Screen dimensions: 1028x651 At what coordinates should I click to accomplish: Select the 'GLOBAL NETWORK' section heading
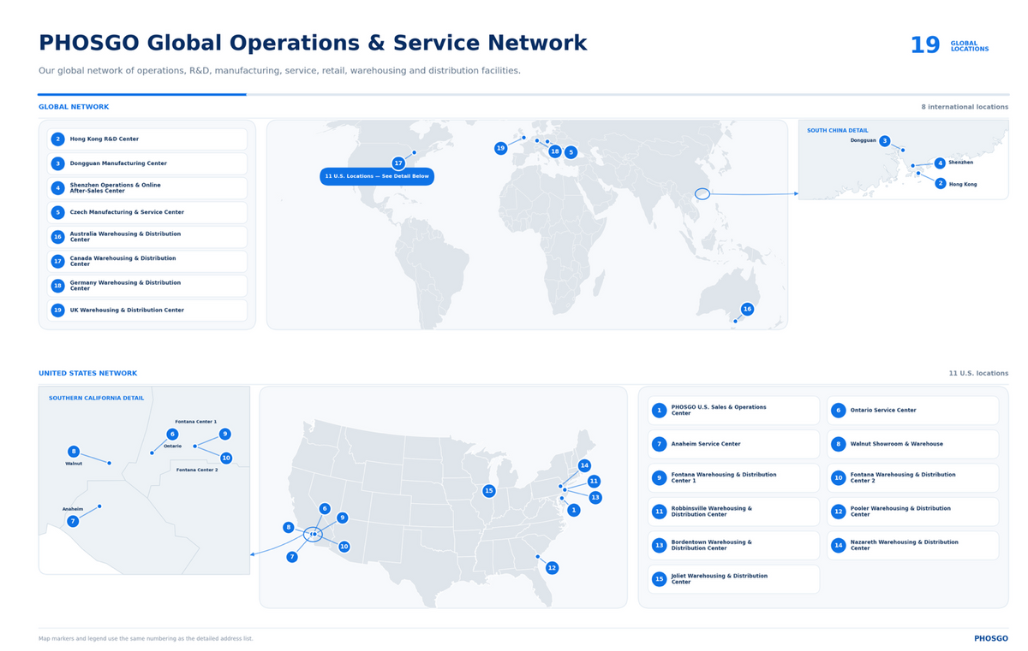click(74, 107)
